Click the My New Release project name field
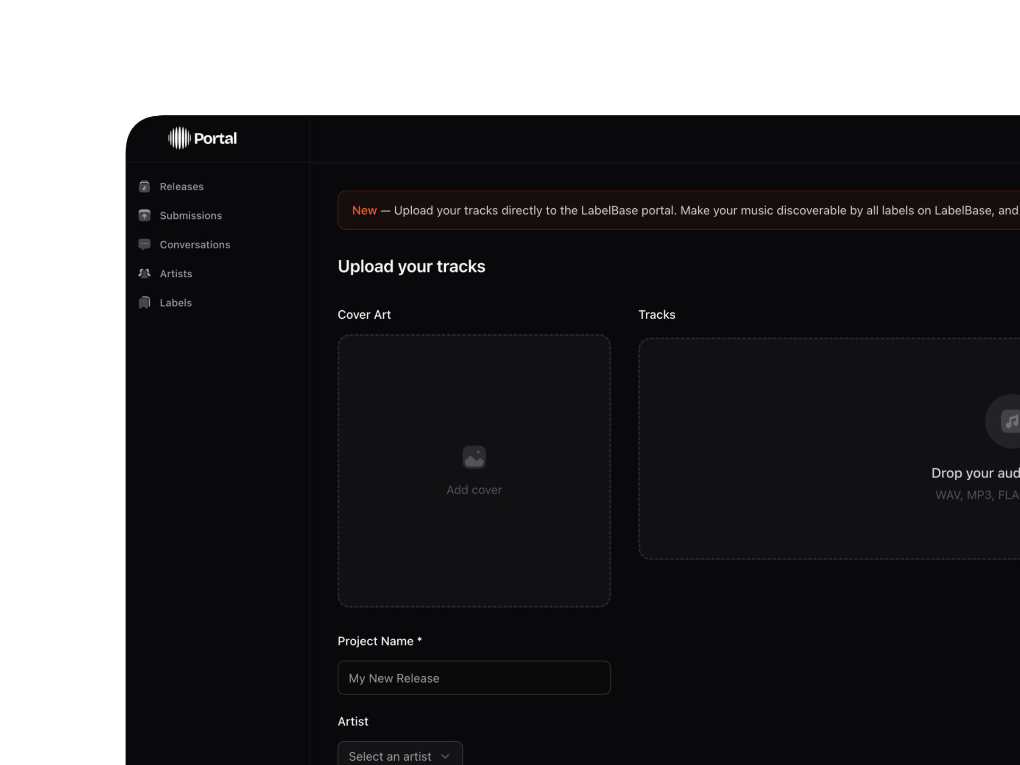This screenshot has height=765, width=1020. pyautogui.click(x=474, y=678)
